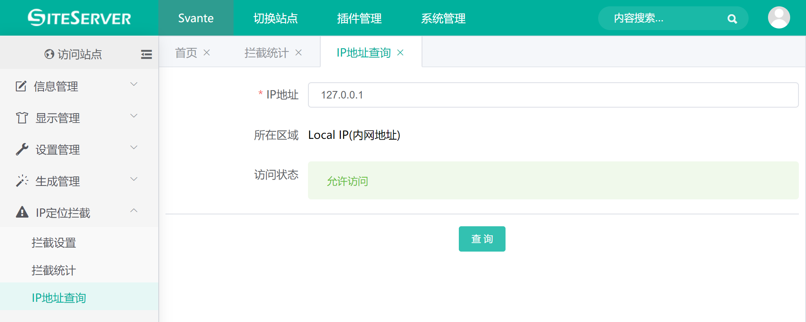The height and width of the screenshot is (322, 806).
Task: Select 拦截设置 in the sidebar
Action: pos(54,242)
